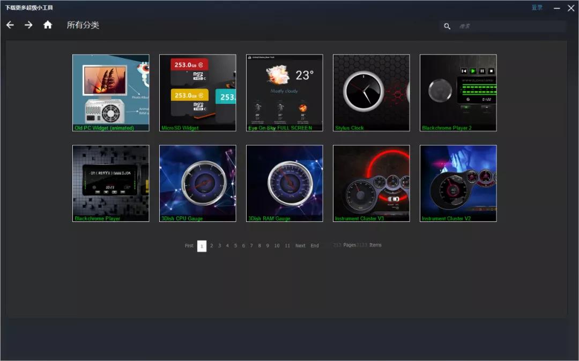Go to the home icon
Image resolution: width=579 pixels, height=361 pixels.
coord(48,25)
